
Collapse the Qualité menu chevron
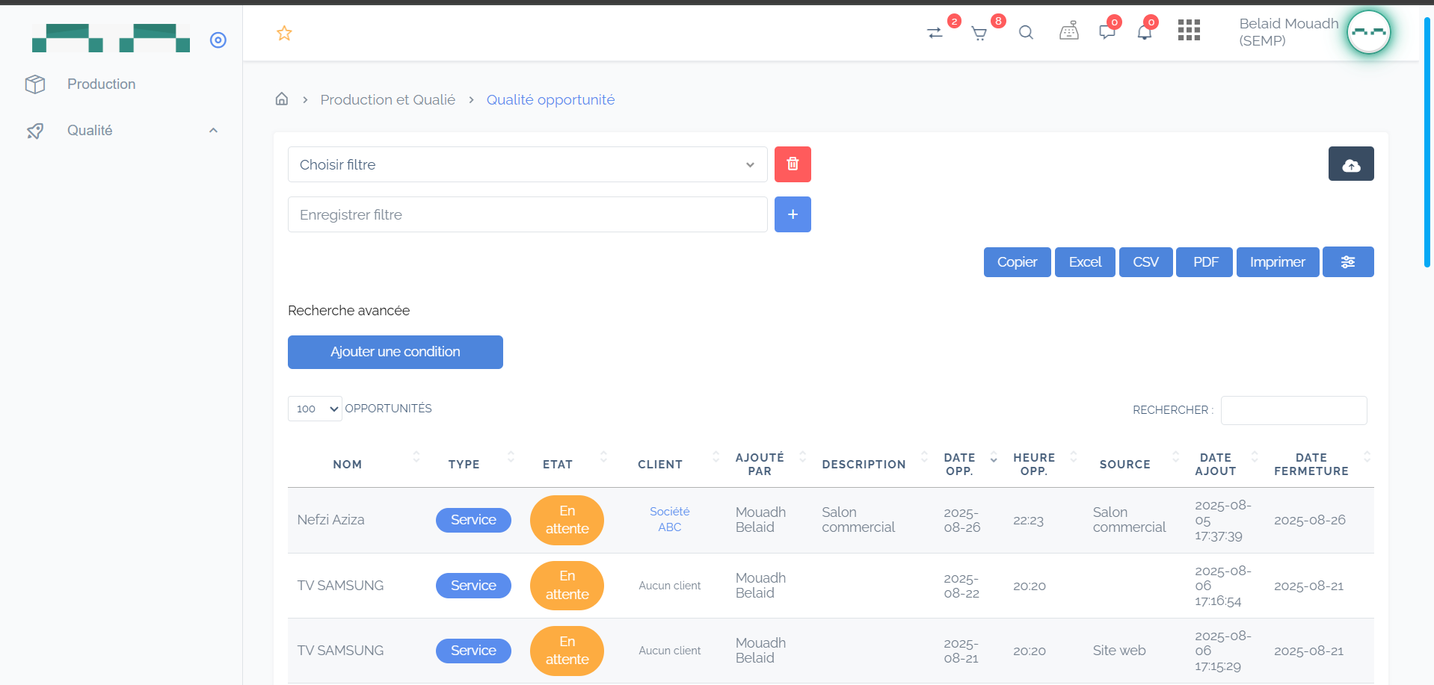(213, 131)
